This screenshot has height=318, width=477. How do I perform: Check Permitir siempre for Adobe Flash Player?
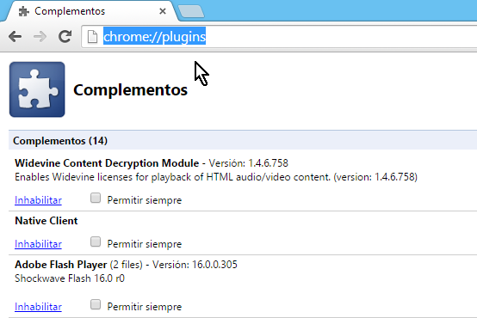tap(96, 304)
